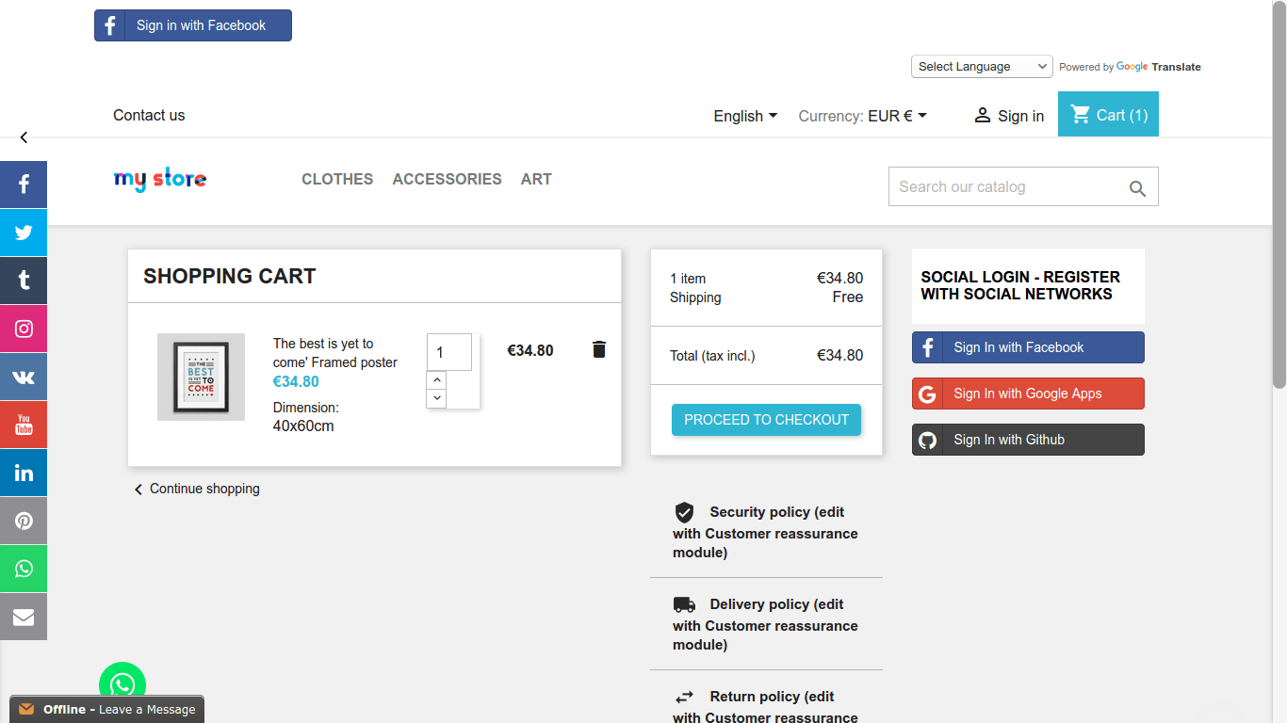The width and height of the screenshot is (1287, 723).
Task: Expand the English language selector
Action: click(745, 116)
